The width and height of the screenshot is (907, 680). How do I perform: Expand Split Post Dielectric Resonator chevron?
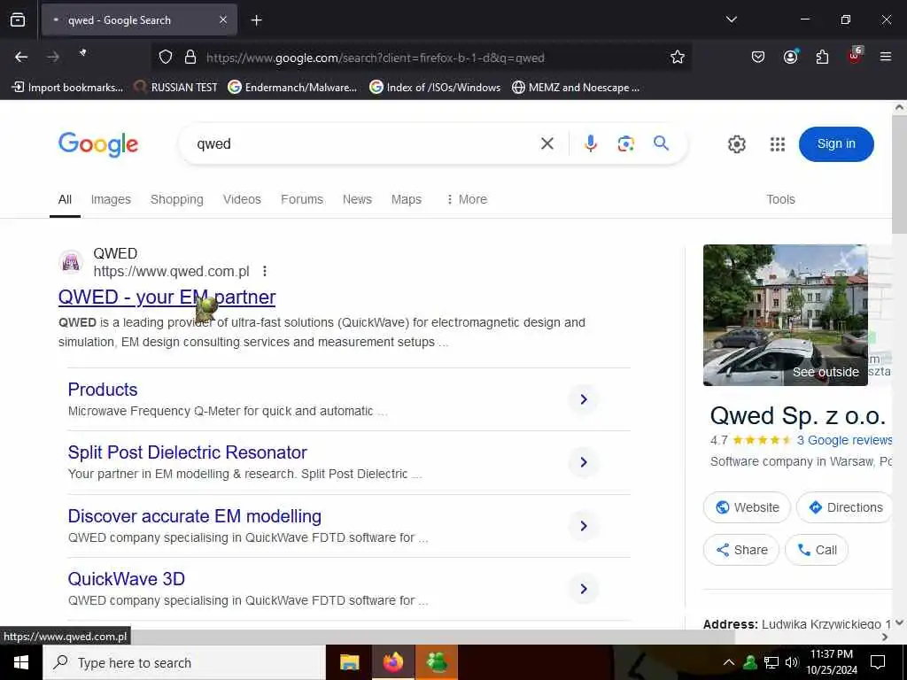[583, 462]
